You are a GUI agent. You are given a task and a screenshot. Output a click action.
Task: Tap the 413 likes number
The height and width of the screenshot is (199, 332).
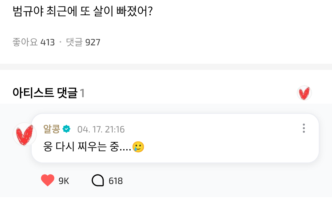pos(47,42)
